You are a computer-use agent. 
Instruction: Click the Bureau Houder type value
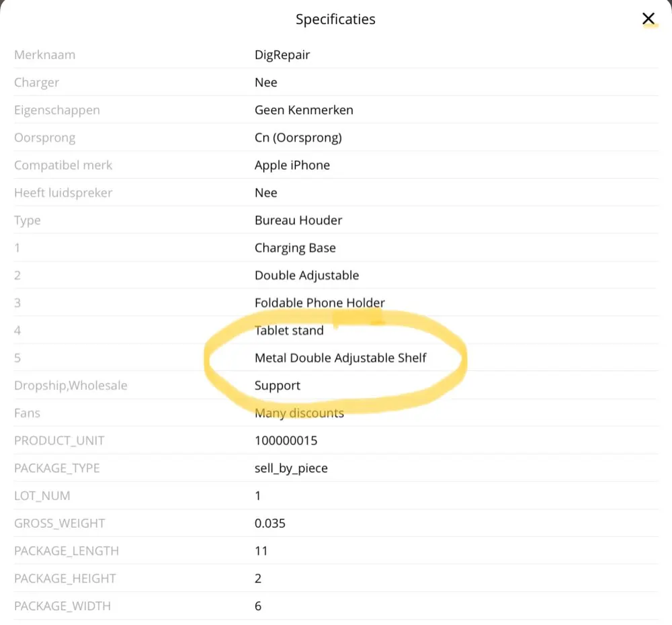[x=298, y=220]
